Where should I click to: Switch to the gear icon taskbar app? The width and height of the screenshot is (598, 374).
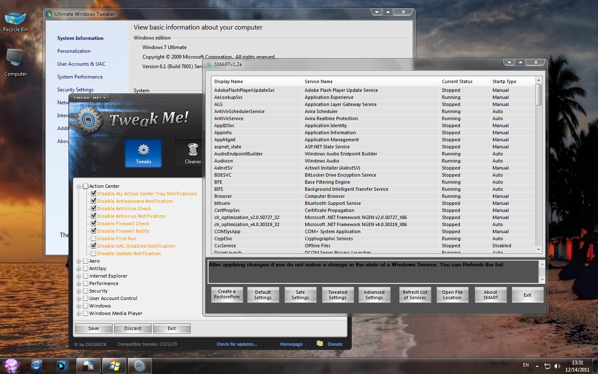pos(140,366)
